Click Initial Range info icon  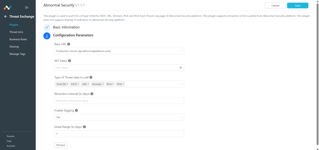tap(84, 127)
